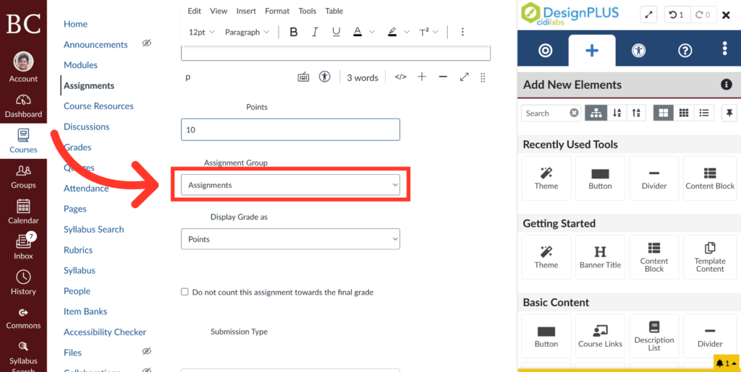Screen dimensions: 741x372
Task: Open the Account profile avatar
Action: point(23,62)
